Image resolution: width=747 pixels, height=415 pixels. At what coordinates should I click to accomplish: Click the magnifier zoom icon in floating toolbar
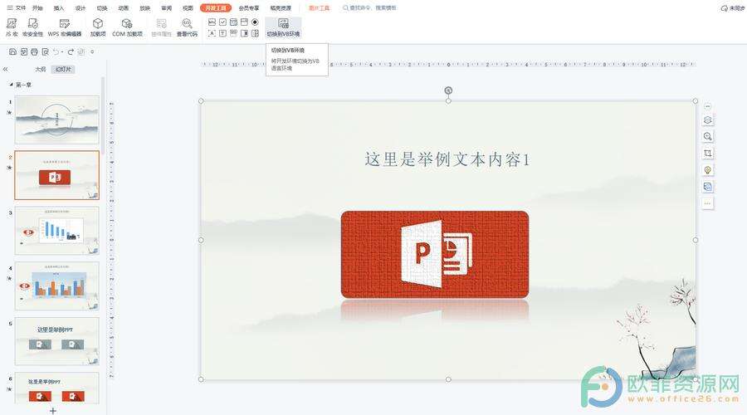point(707,136)
